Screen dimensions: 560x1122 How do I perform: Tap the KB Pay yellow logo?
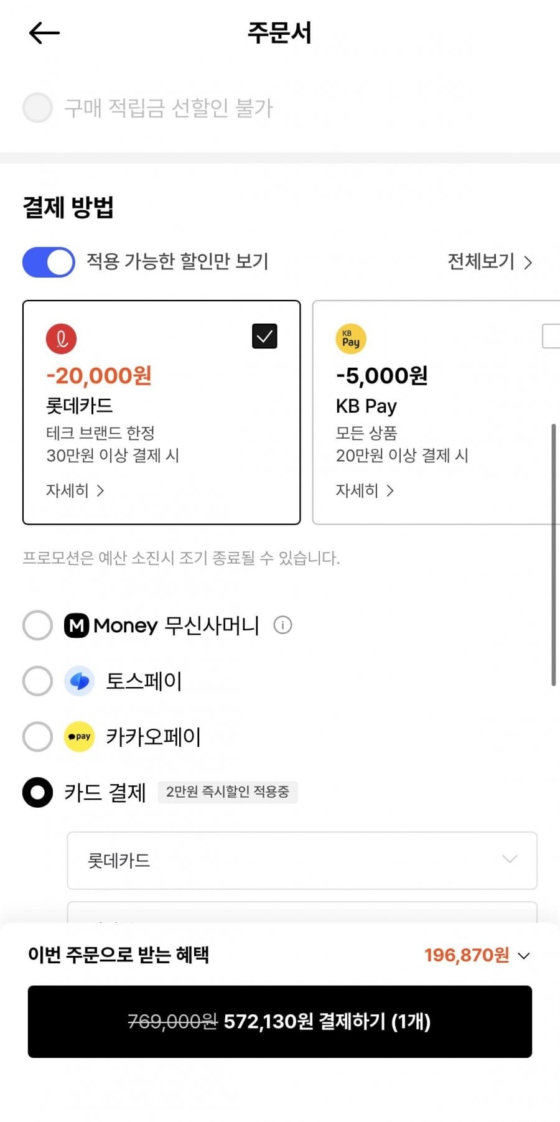tap(351, 339)
